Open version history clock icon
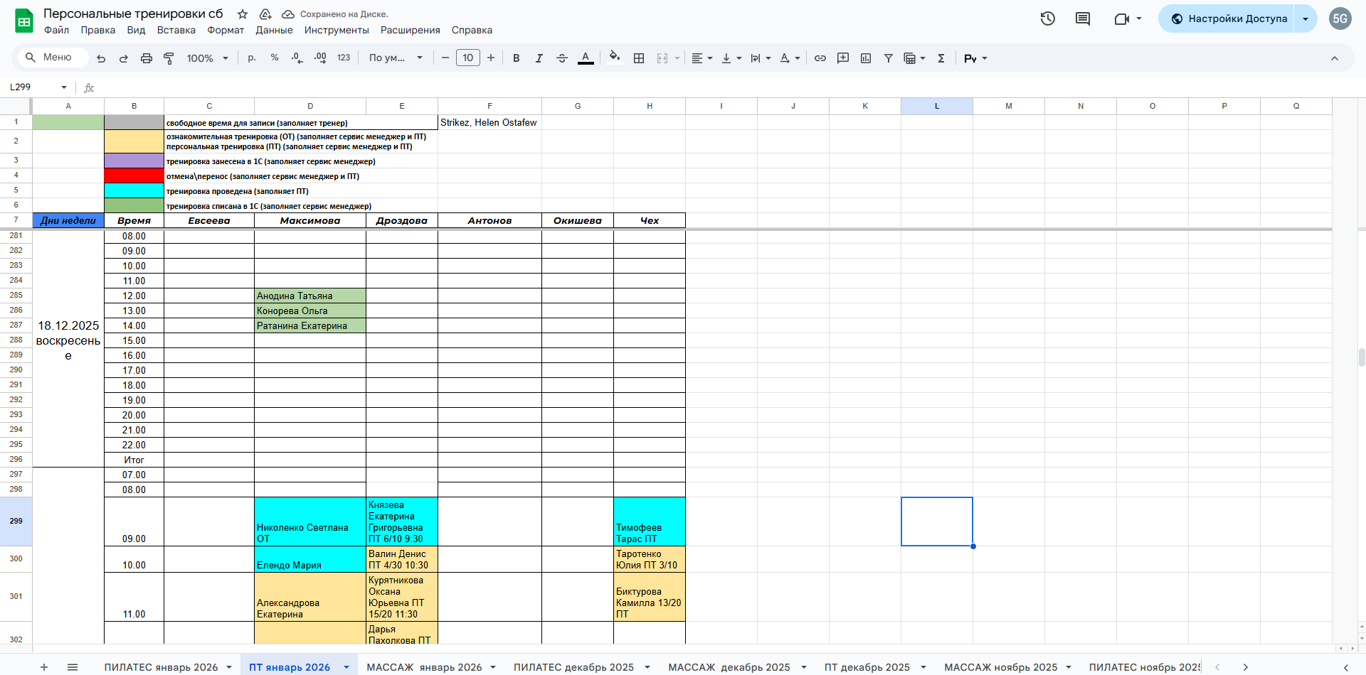This screenshot has width=1366, height=675. tap(1047, 19)
